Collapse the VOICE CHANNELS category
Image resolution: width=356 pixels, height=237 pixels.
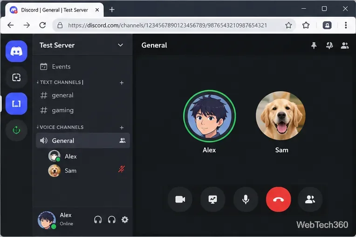60,127
